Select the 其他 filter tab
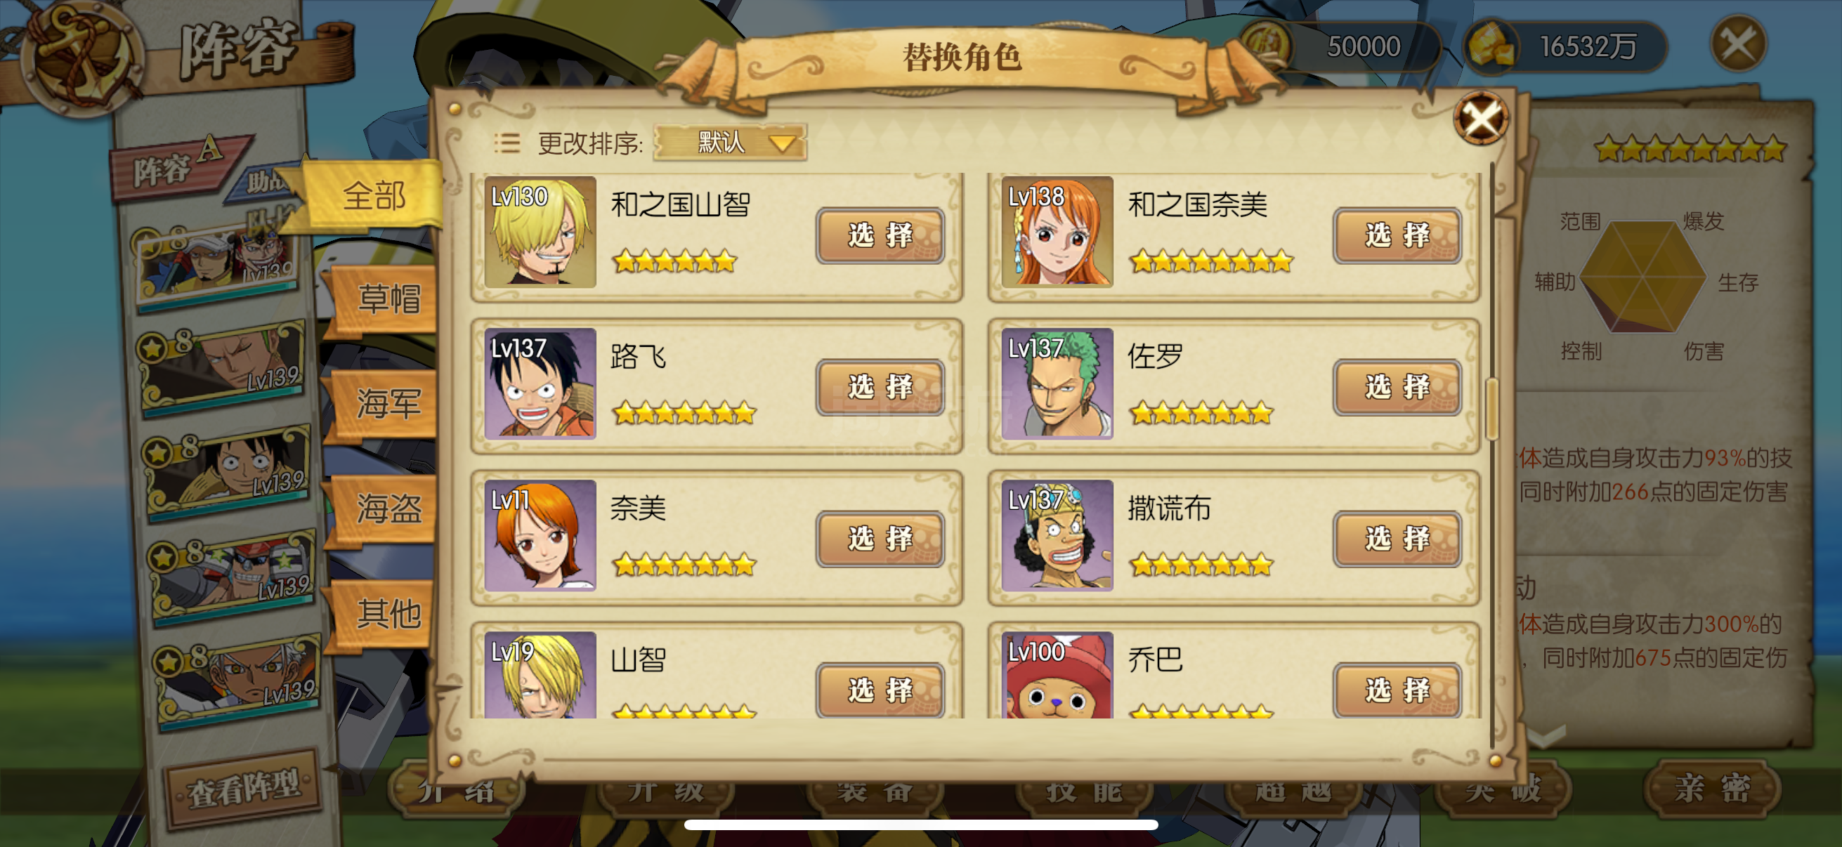 [387, 613]
